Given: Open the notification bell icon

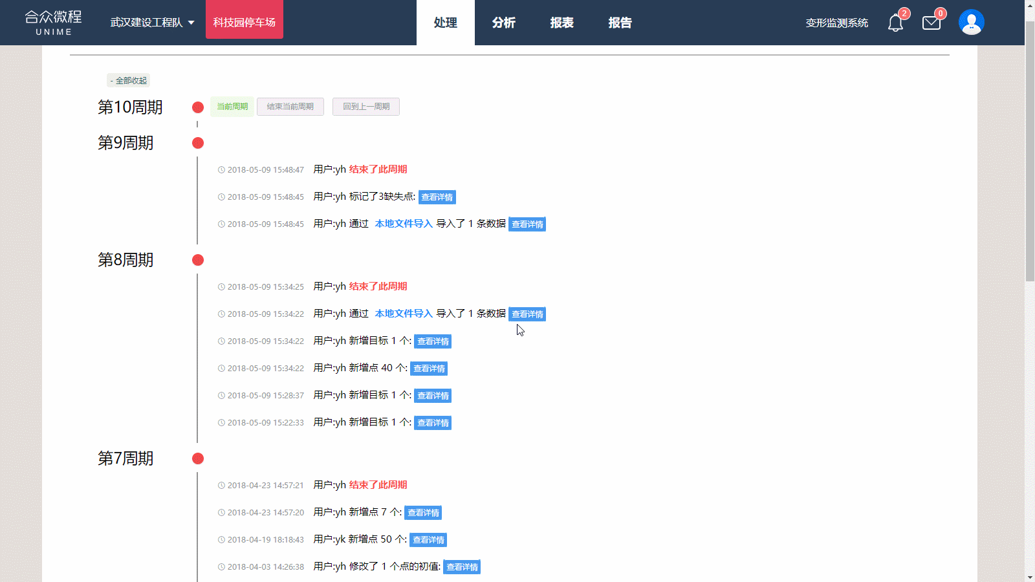Looking at the screenshot, I should pyautogui.click(x=895, y=23).
